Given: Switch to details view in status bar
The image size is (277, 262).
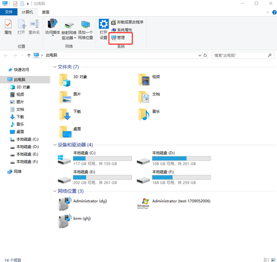Looking at the screenshot, I should tap(266, 259).
